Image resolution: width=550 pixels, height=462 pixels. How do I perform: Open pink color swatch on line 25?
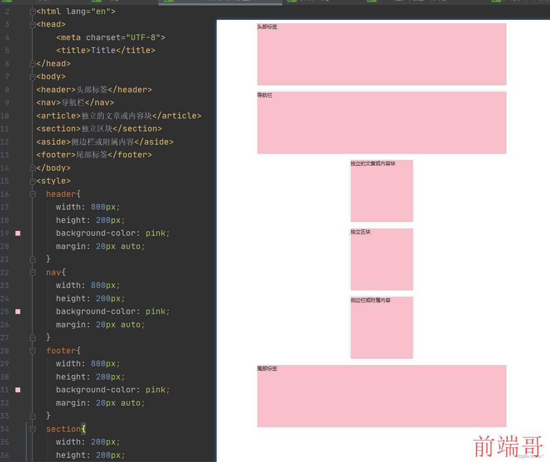point(18,312)
